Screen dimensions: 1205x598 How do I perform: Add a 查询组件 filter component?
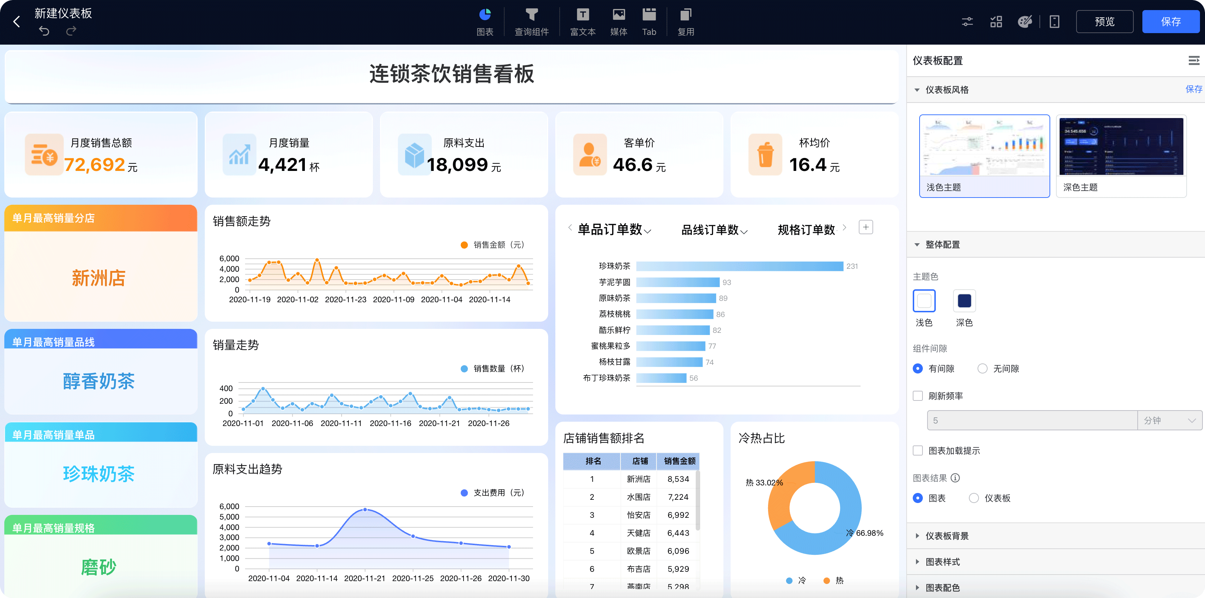coord(531,22)
